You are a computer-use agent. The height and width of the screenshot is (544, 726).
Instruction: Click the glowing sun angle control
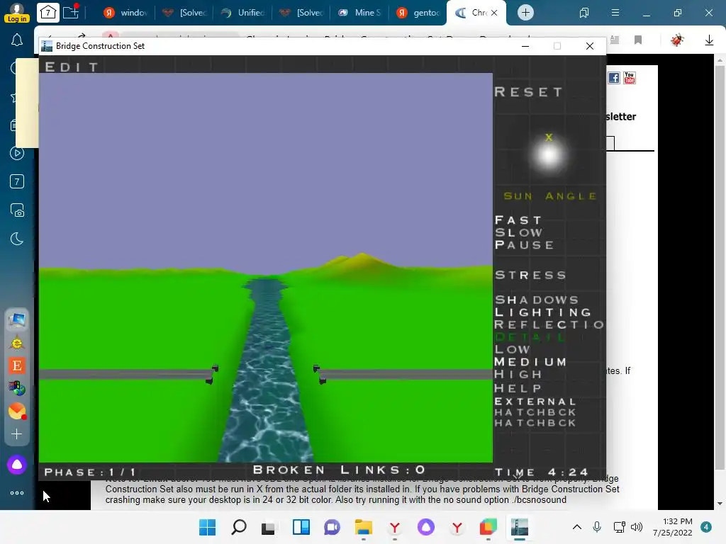[x=549, y=154]
